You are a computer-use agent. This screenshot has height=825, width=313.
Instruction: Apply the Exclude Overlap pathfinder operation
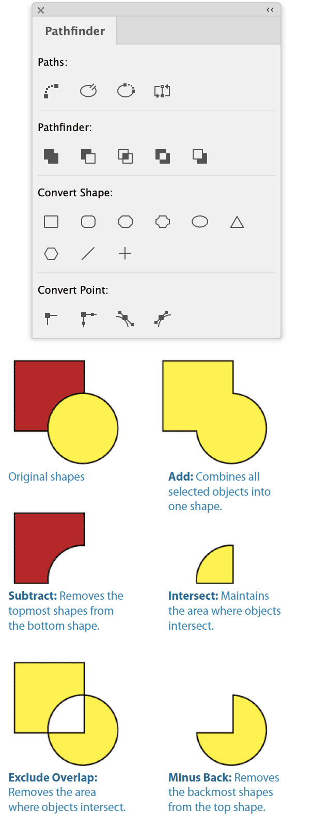pos(163,156)
